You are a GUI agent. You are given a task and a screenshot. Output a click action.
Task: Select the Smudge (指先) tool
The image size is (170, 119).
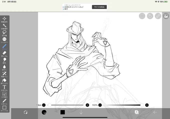point(4,61)
